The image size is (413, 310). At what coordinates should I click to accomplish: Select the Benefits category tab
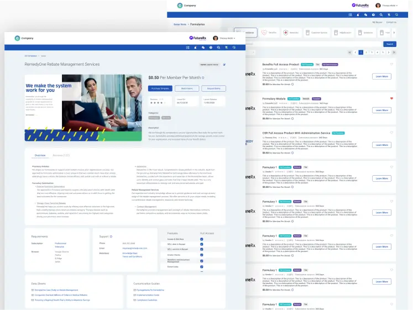click(x=269, y=33)
